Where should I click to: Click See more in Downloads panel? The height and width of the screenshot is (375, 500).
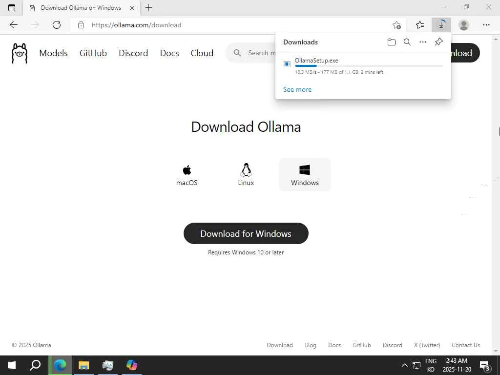(297, 90)
